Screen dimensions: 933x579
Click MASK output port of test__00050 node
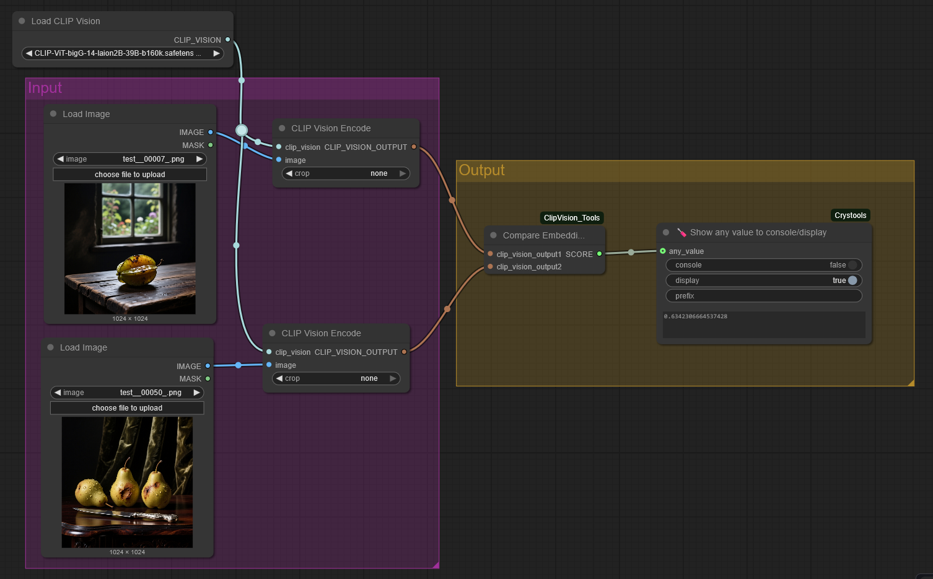coord(208,378)
